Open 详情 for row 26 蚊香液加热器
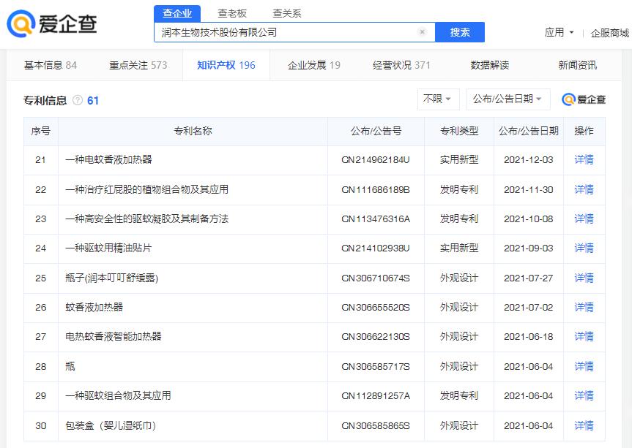The image size is (632, 448). pyautogui.click(x=584, y=307)
